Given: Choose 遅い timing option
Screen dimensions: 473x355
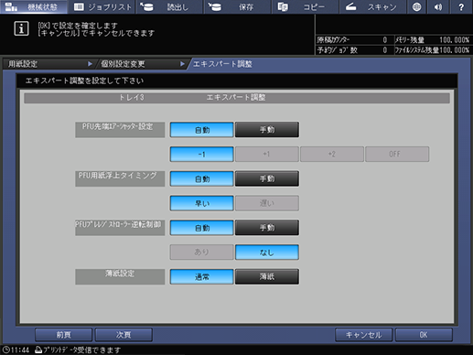Looking at the screenshot, I should point(267,203).
